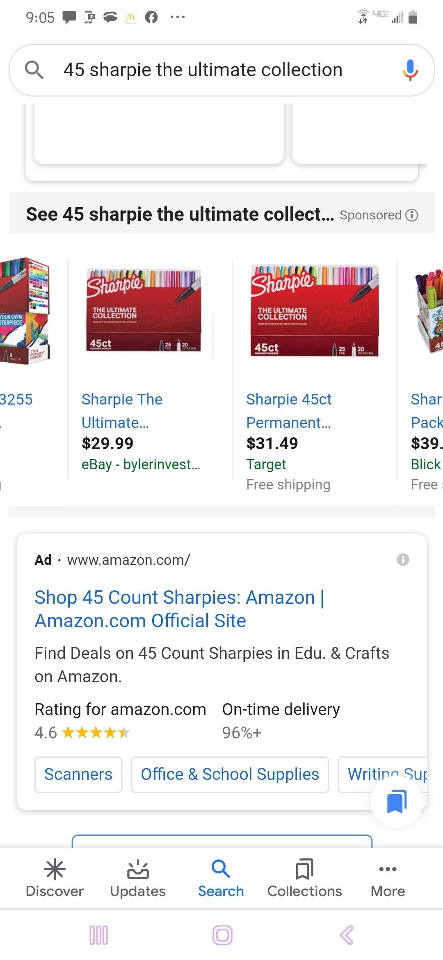Tap the Amazon ad info icon

click(403, 560)
